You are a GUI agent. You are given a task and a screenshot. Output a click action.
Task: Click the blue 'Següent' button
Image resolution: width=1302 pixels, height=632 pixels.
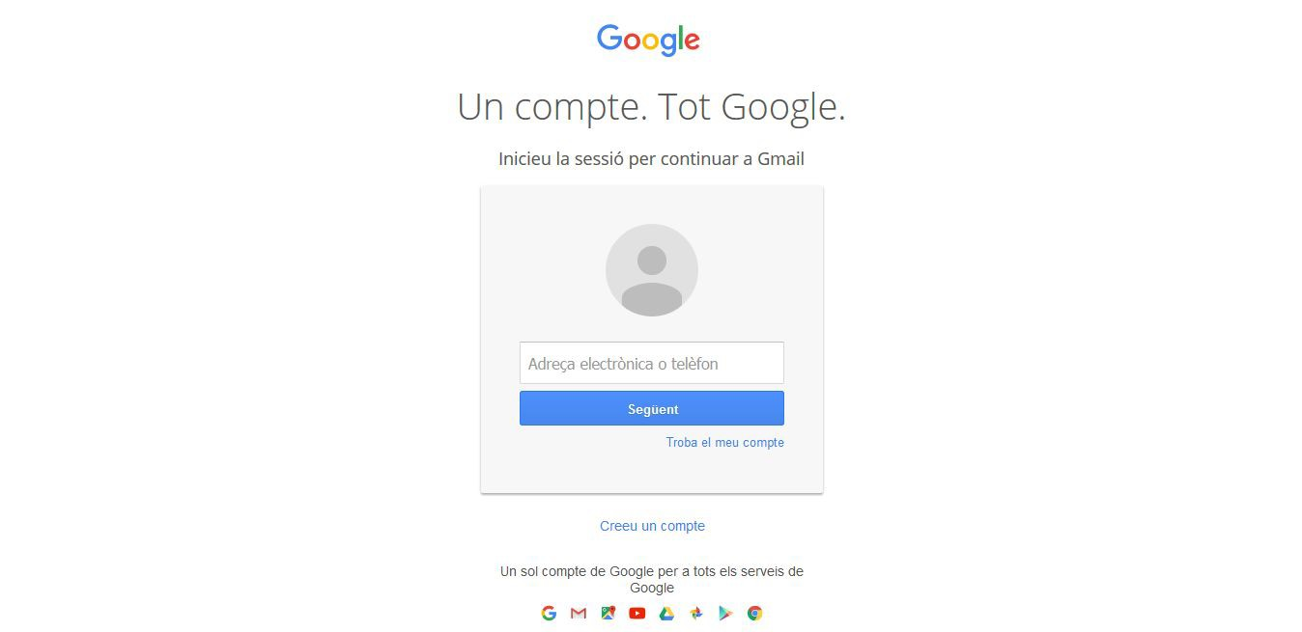click(x=652, y=408)
